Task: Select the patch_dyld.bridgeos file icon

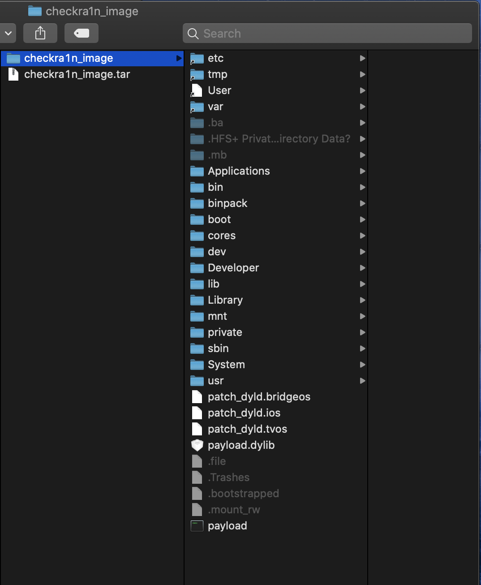Action: tap(197, 397)
